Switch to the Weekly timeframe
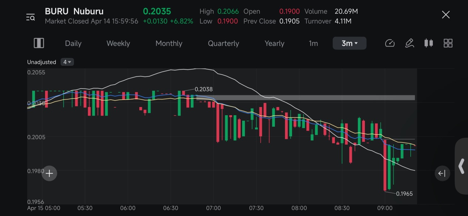The height and width of the screenshot is (216, 468). pos(118,43)
